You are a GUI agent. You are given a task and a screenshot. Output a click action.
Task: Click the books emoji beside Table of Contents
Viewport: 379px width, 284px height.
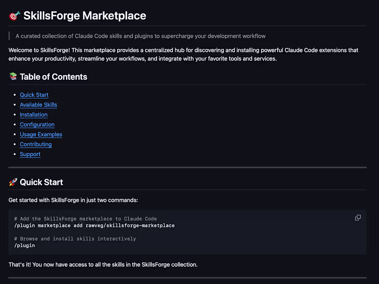click(12, 76)
